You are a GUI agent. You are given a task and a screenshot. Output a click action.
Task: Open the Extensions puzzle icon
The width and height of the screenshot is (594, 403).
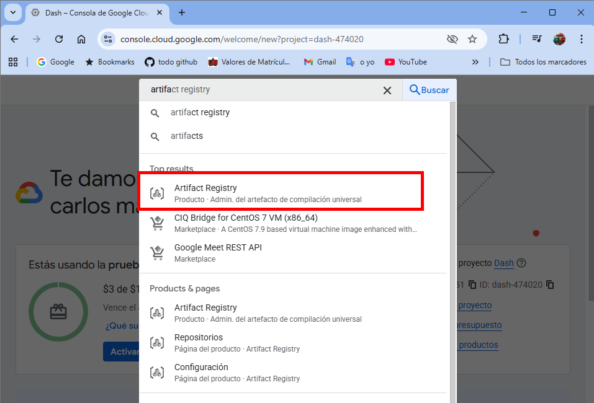pyautogui.click(x=503, y=39)
